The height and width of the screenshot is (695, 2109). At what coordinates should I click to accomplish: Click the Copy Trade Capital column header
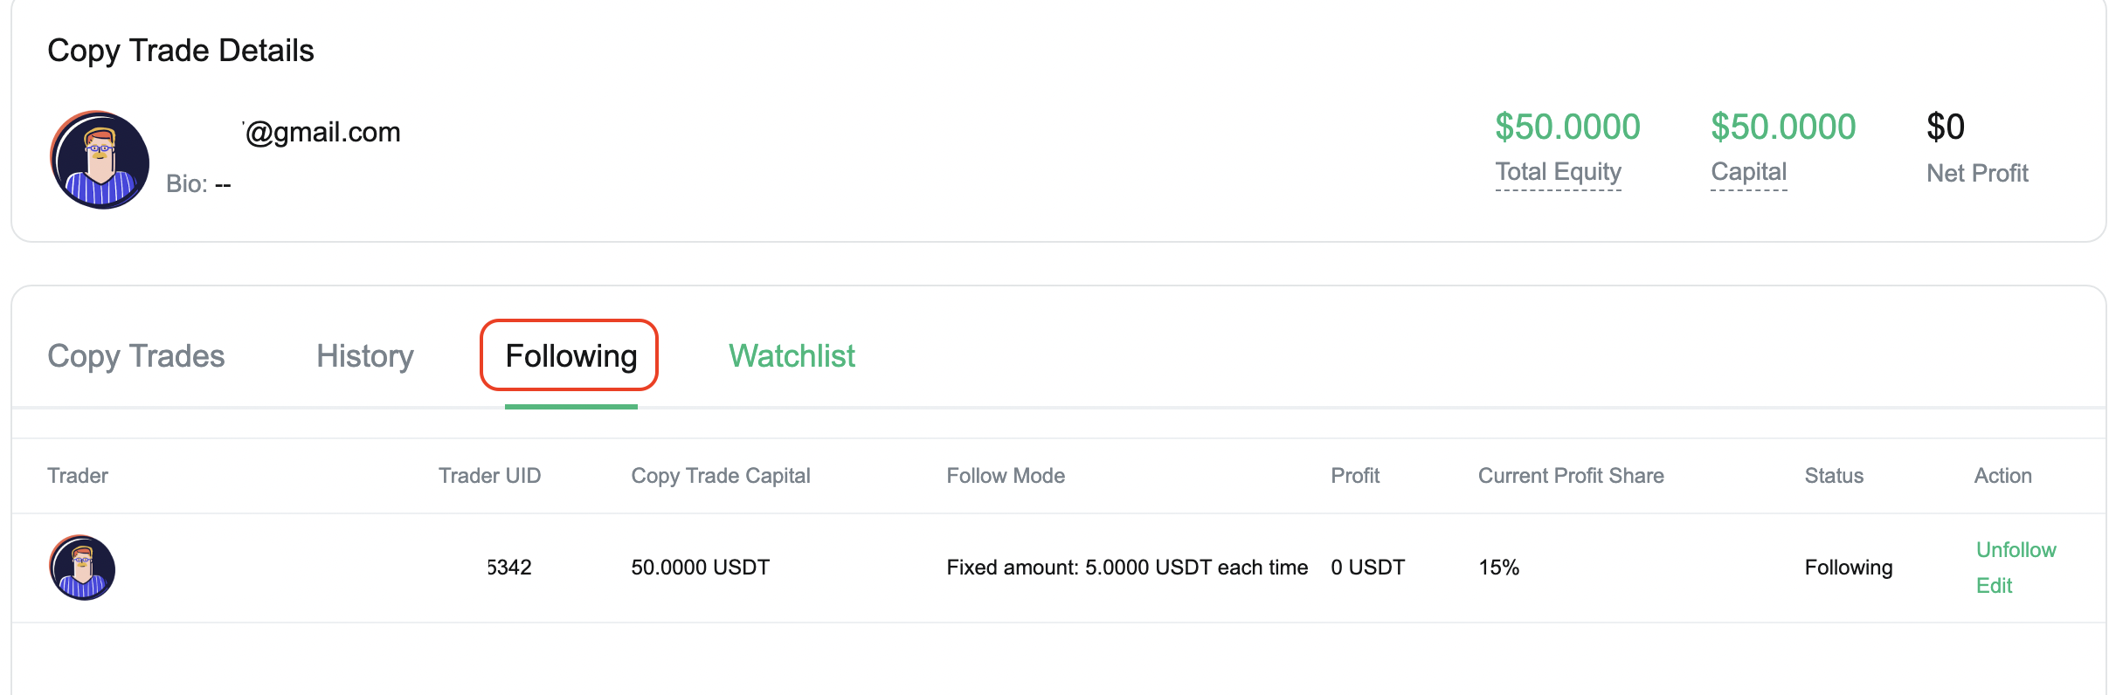tap(721, 476)
